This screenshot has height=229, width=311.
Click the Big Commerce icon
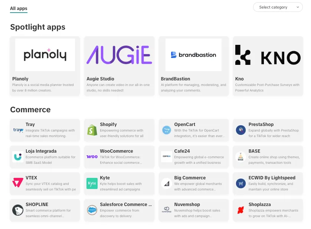pyautogui.click(x=166, y=183)
